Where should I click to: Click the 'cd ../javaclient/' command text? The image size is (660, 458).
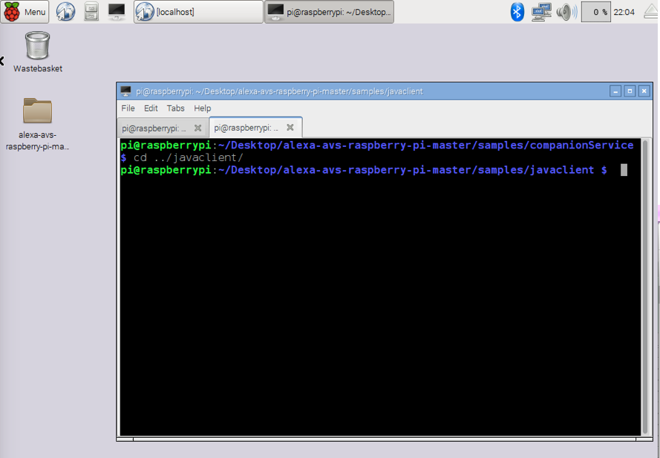click(188, 157)
